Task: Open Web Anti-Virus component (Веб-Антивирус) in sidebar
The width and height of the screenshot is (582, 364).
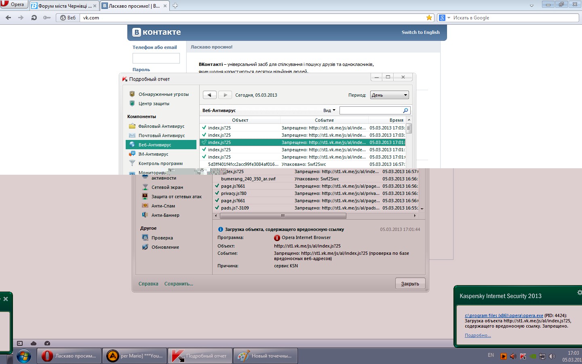Action: (x=155, y=145)
